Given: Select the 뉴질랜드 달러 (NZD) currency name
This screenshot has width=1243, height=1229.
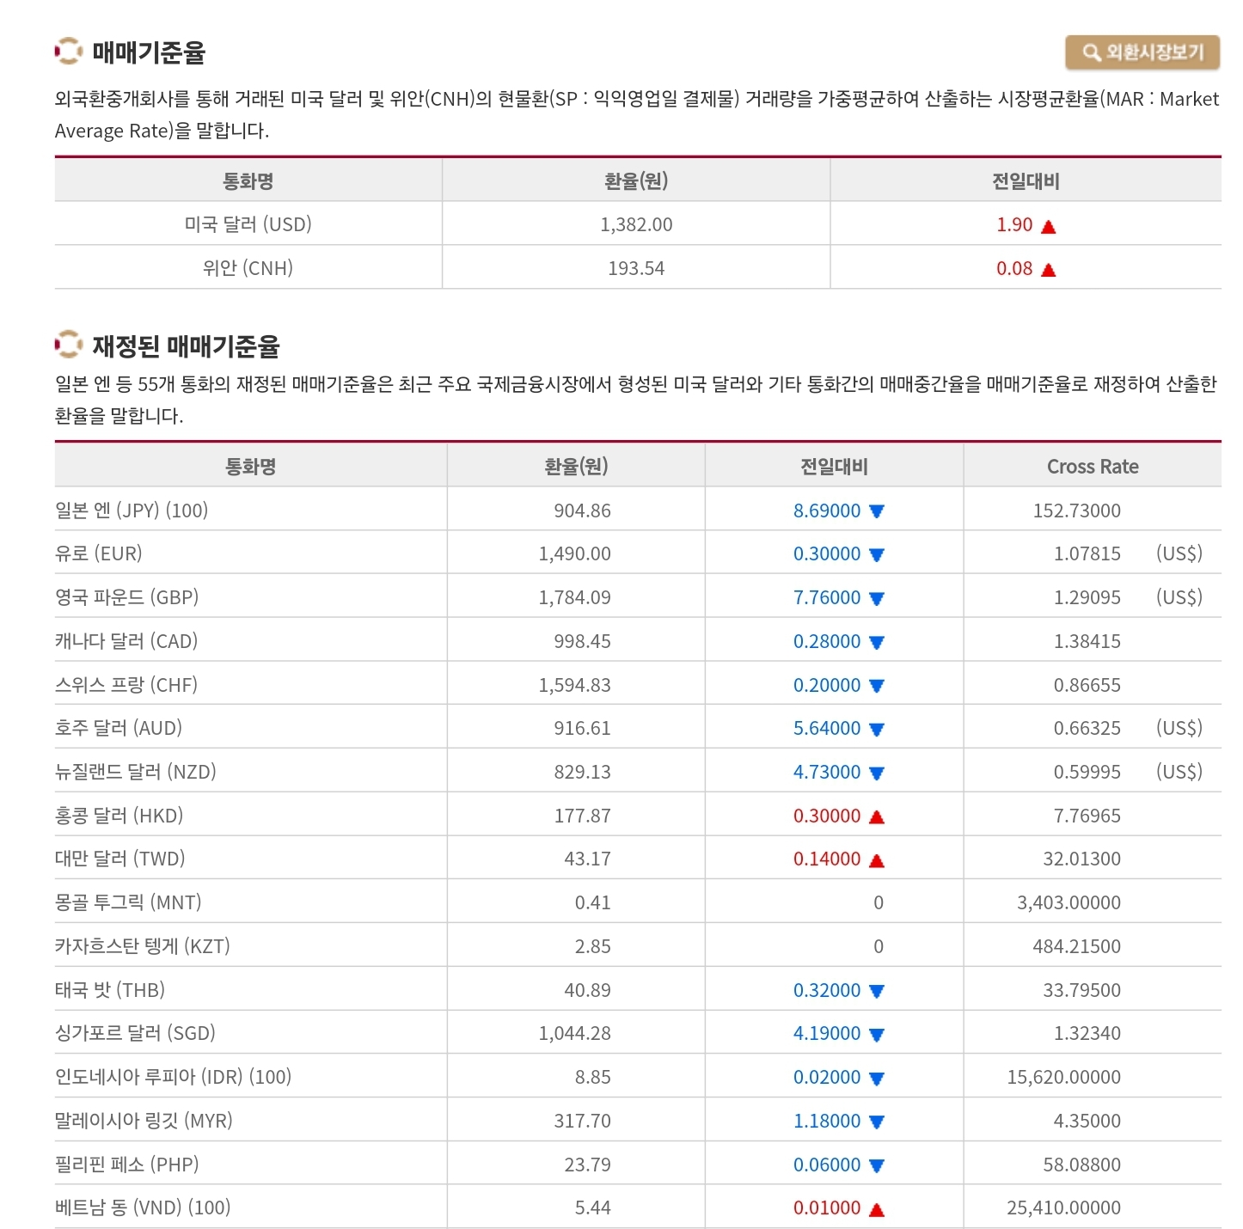Looking at the screenshot, I should pyautogui.click(x=136, y=772).
